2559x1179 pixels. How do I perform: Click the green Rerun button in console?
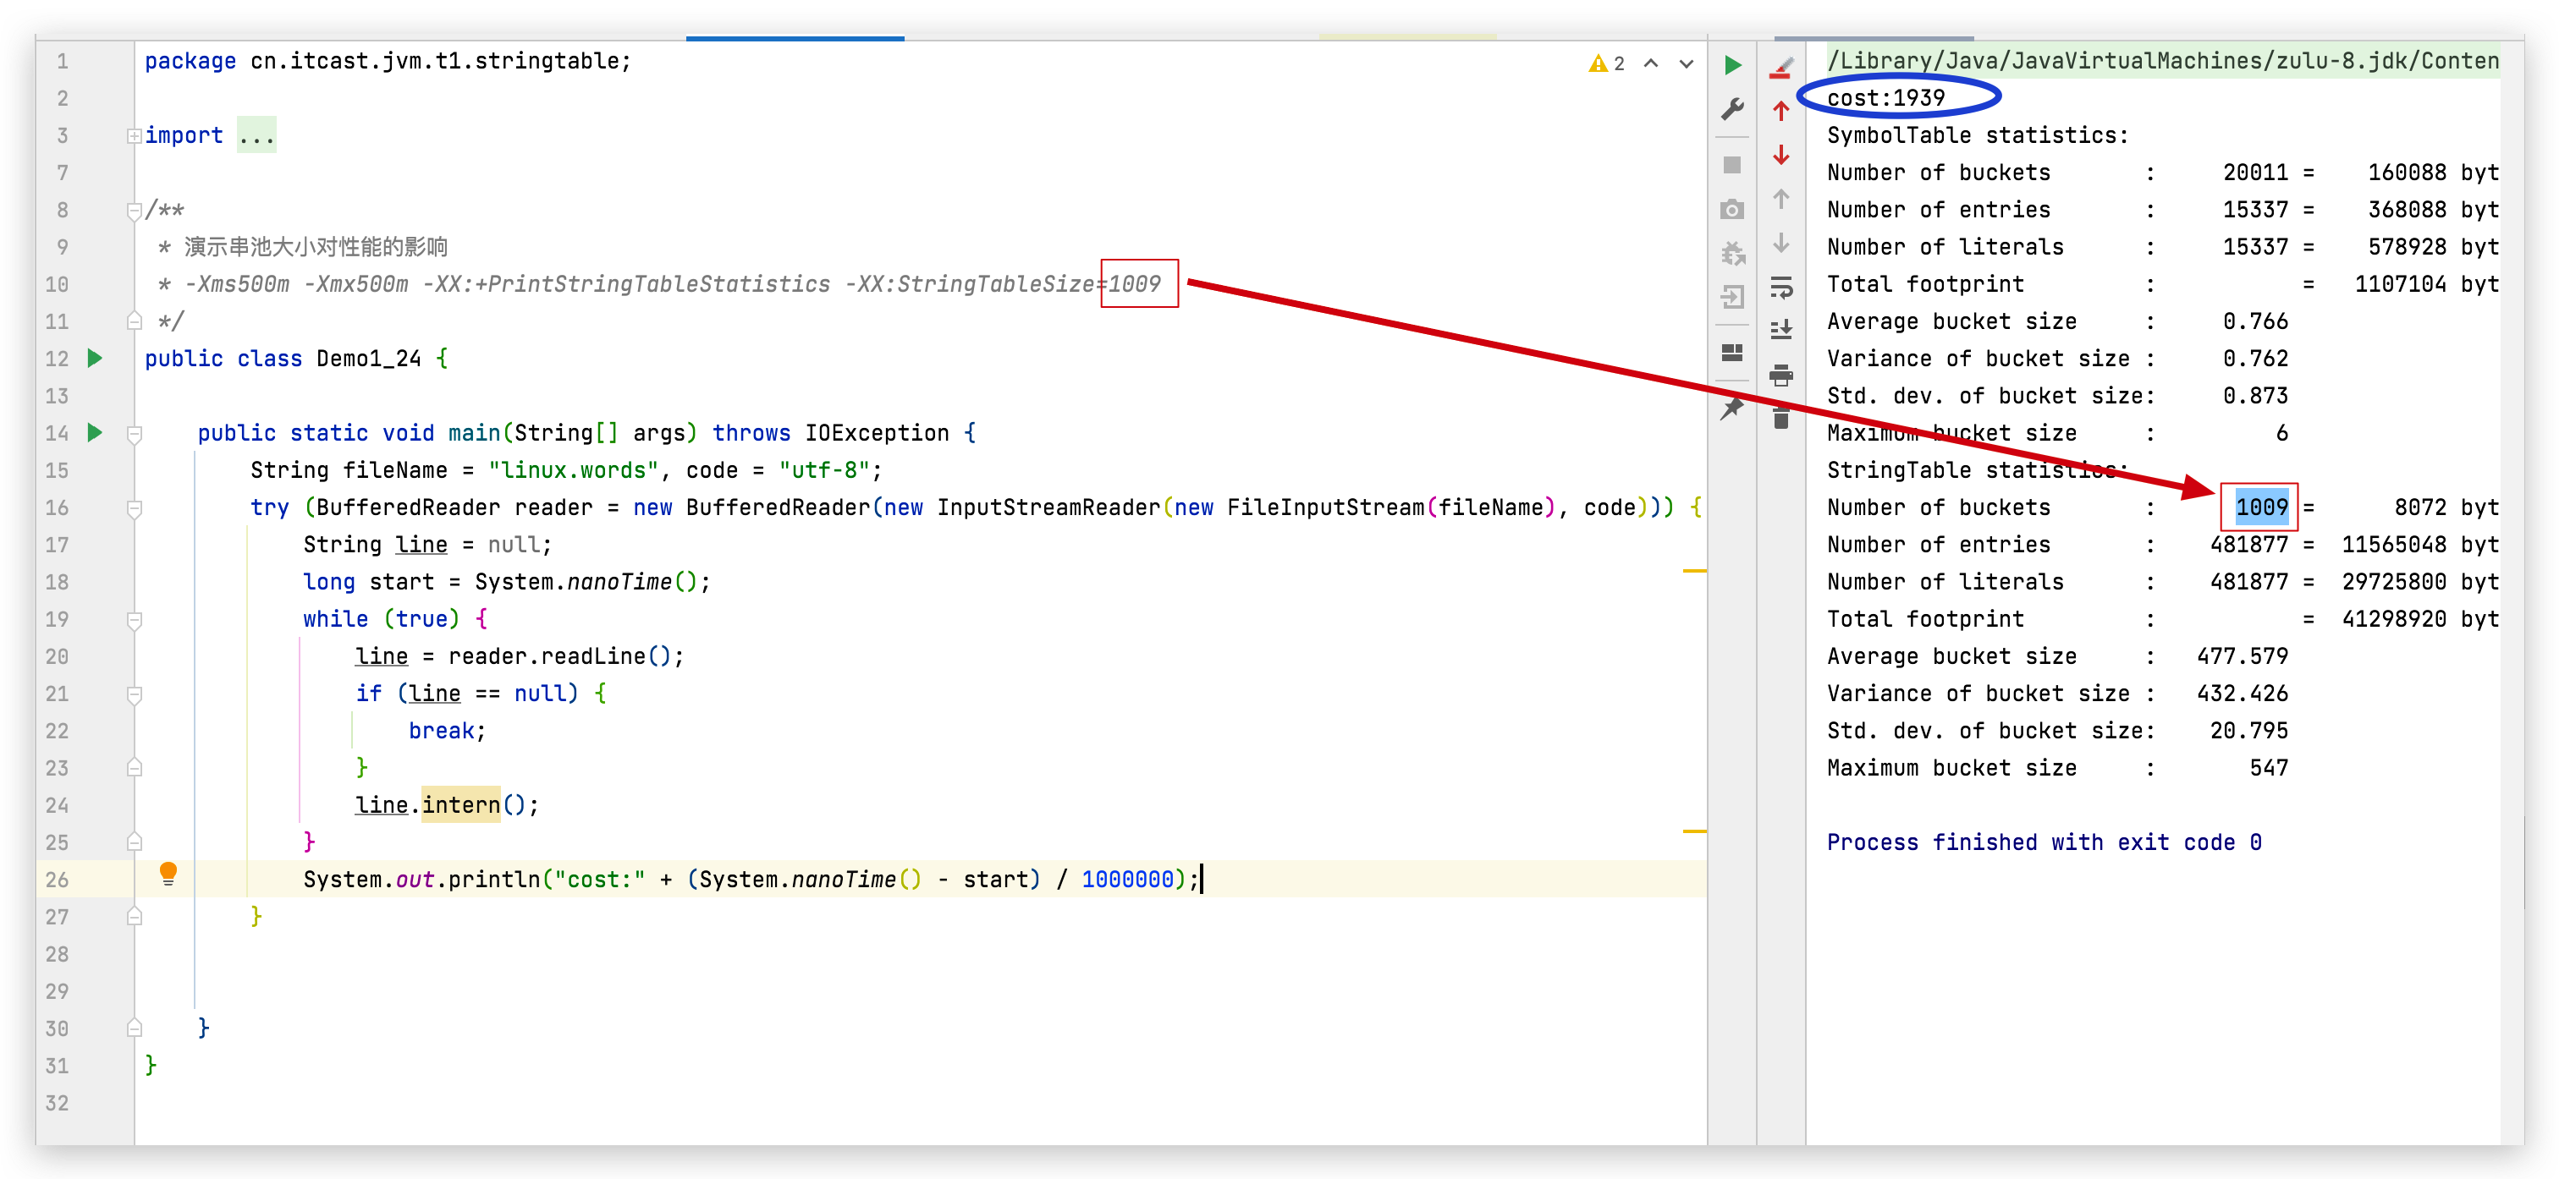1732,66
